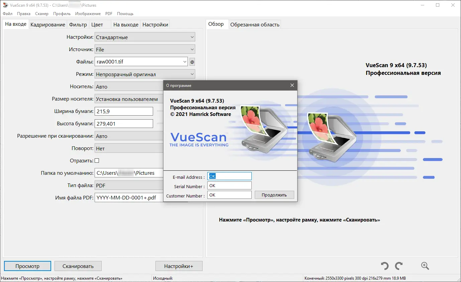Image resolution: width=461 pixels, height=282 pixels.
Task: Click the Папка по умолчанию path field
Action: [x=129, y=173]
